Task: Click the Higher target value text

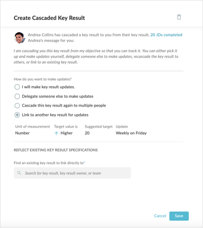Action: [67, 133]
